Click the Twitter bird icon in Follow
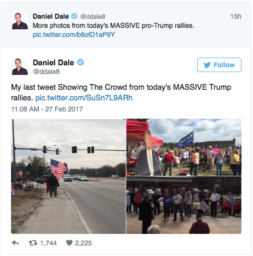The height and width of the screenshot is (256, 253). (x=207, y=65)
